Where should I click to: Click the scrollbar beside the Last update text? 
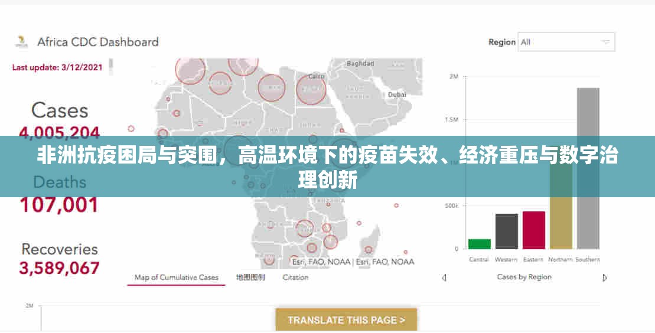111,67
